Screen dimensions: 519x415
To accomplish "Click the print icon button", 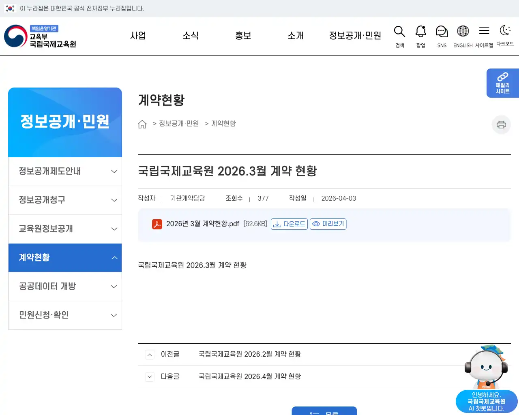I will 501,124.
